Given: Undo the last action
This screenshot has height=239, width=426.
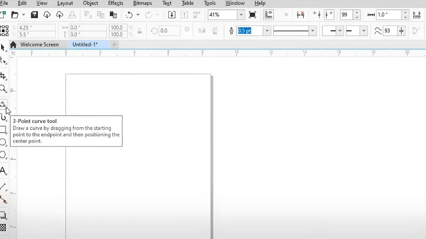Looking at the screenshot, I should pos(129,15).
